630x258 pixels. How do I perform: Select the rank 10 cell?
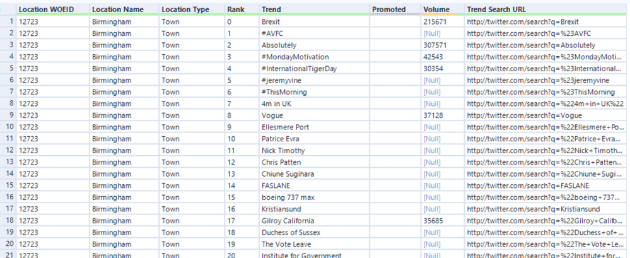[x=242, y=139]
